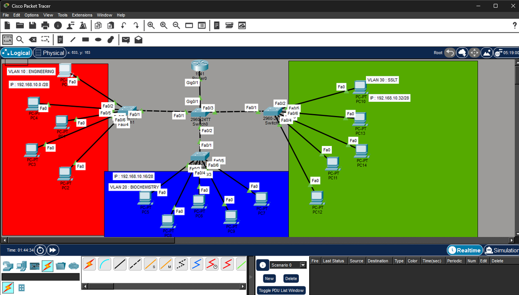The width and height of the screenshot is (519, 295).
Task: Open the Network Information icon
Action: coord(58,26)
